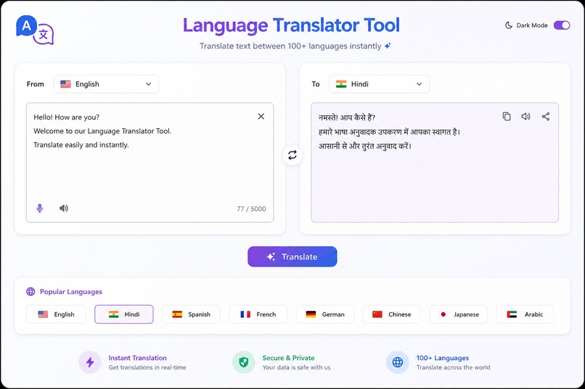Listen to the Hindi translation audio
585x389 pixels.
pos(525,117)
